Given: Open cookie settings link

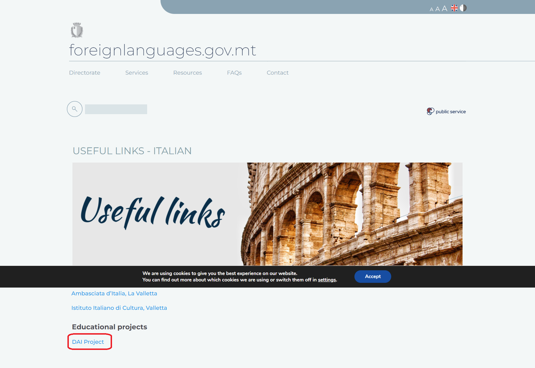Looking at the screenshot, I should point(327,280).
